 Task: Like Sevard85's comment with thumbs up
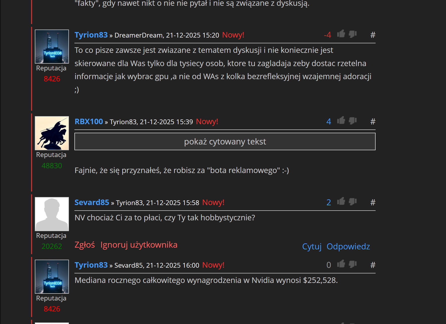[341, 201]
